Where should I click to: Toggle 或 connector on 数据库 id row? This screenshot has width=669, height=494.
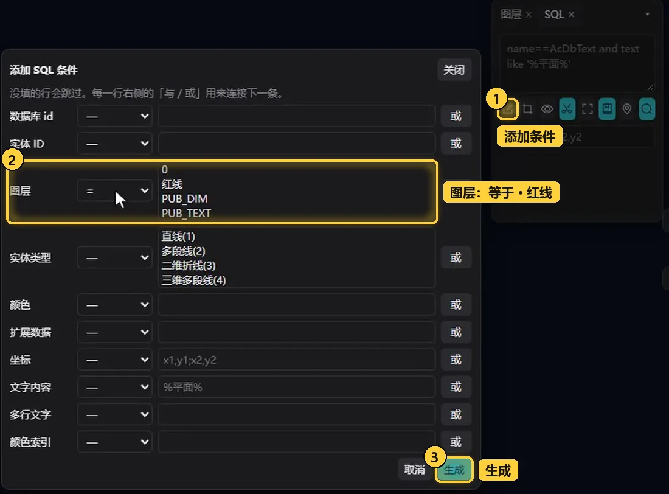click(456, 116)
